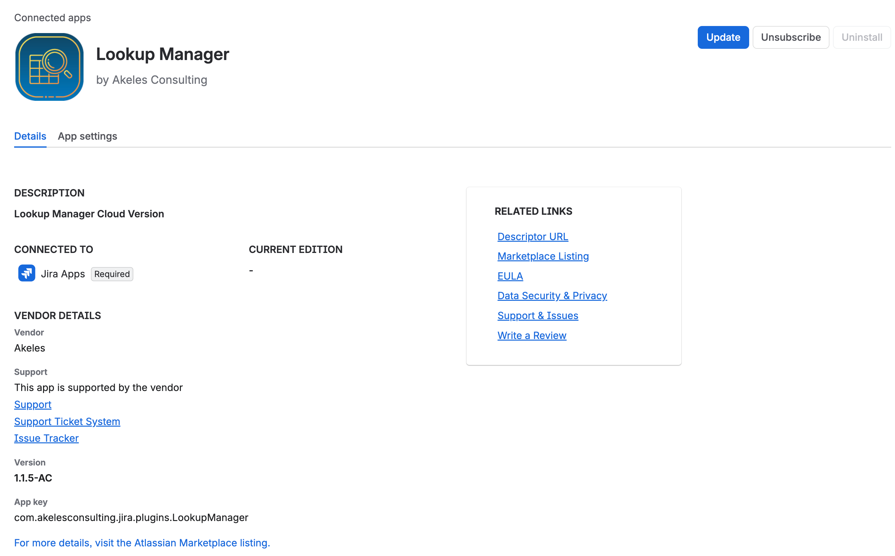
Task: Click the 'Version' field label
Action: coord(30,462)
